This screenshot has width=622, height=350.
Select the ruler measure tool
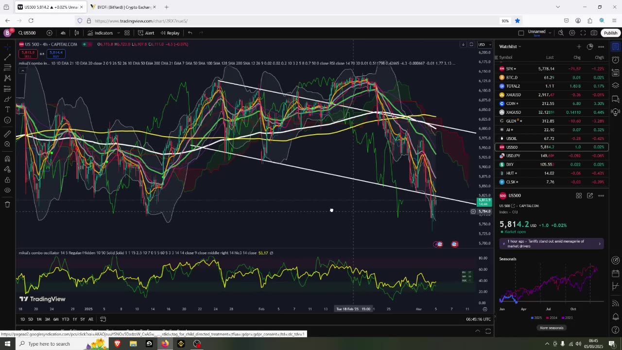(x=7, y=134)
